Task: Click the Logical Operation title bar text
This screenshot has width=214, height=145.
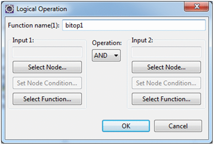Action: pos(42,9)
